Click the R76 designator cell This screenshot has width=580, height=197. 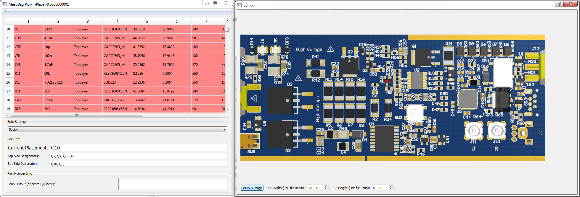(28, 29)
